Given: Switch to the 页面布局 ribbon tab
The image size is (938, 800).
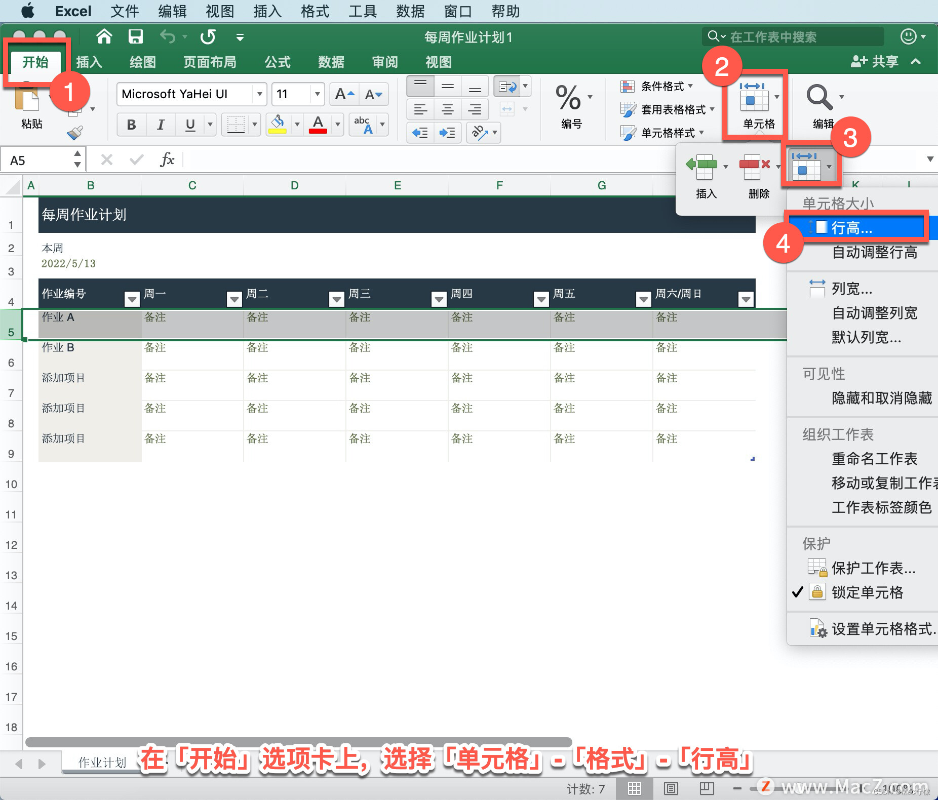Looking at the screenshot, I should point(210,62).
